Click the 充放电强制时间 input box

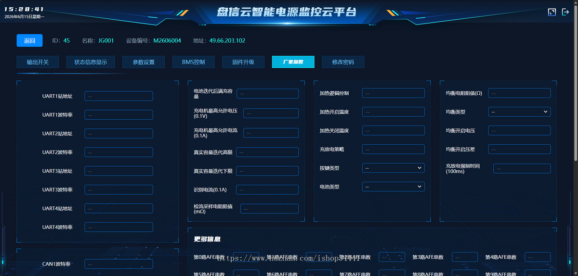click(x=522, y=169)
